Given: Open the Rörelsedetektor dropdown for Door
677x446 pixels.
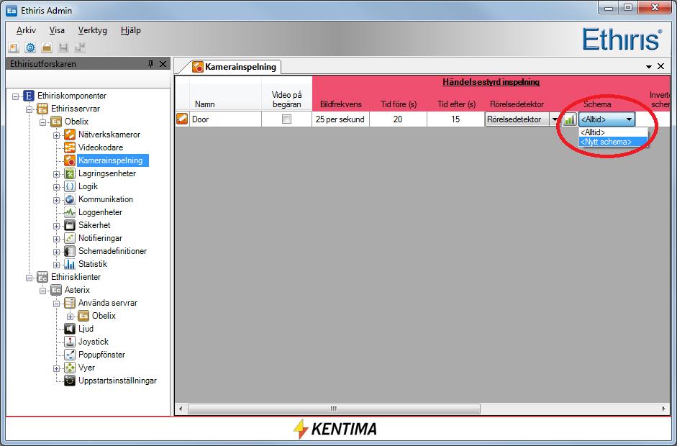Looking at the screenshot, I should click(555, 119).
